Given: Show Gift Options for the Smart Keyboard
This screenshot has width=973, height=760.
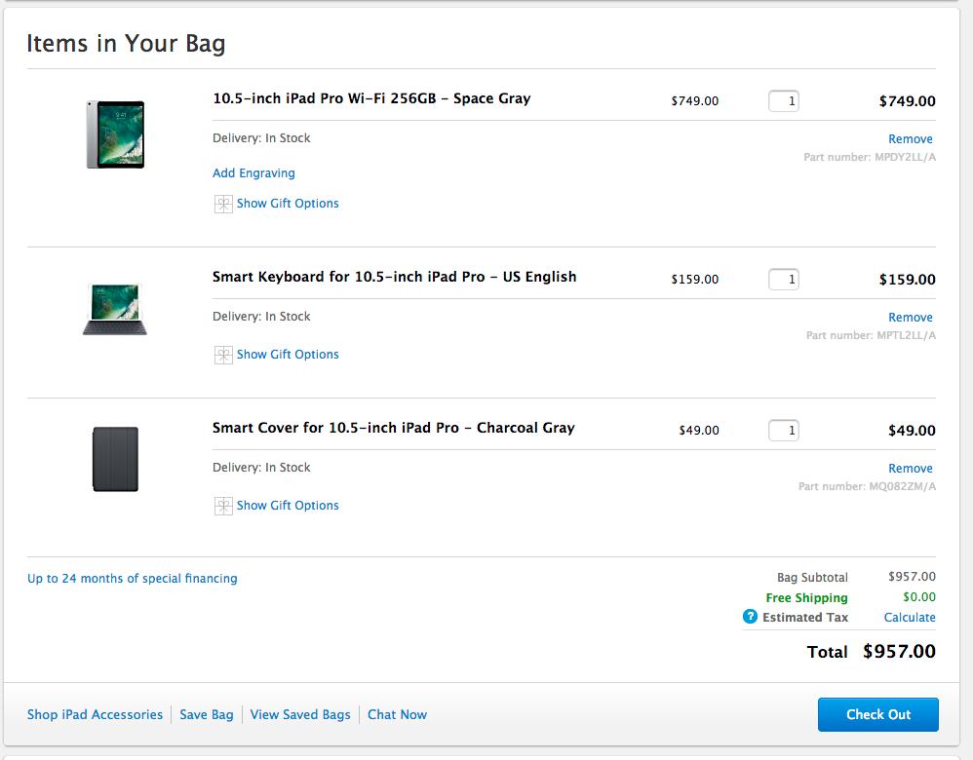Looking at the screenshot, I should pos(288,355).
